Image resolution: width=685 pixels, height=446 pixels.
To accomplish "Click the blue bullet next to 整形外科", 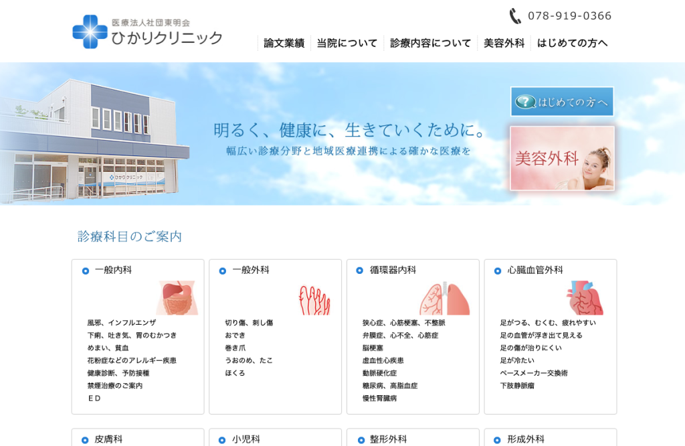I will click(x=361, y=441).
